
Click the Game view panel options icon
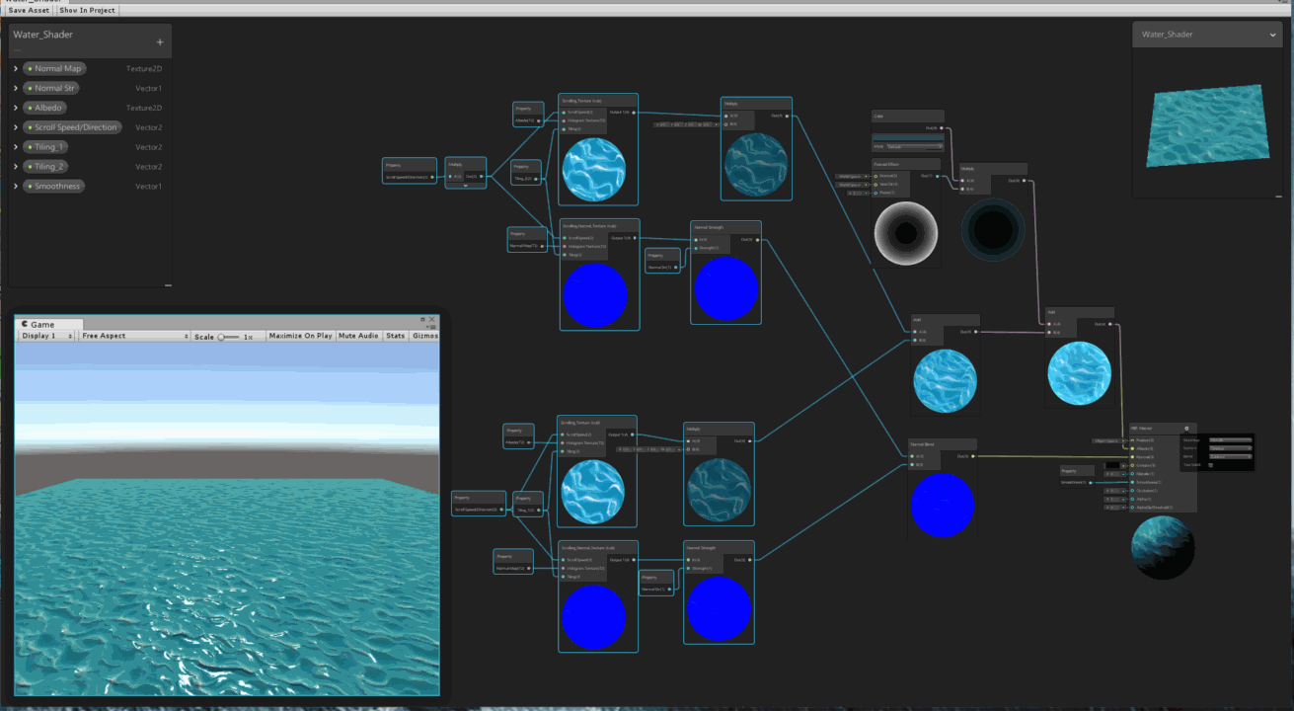[431, 326]
